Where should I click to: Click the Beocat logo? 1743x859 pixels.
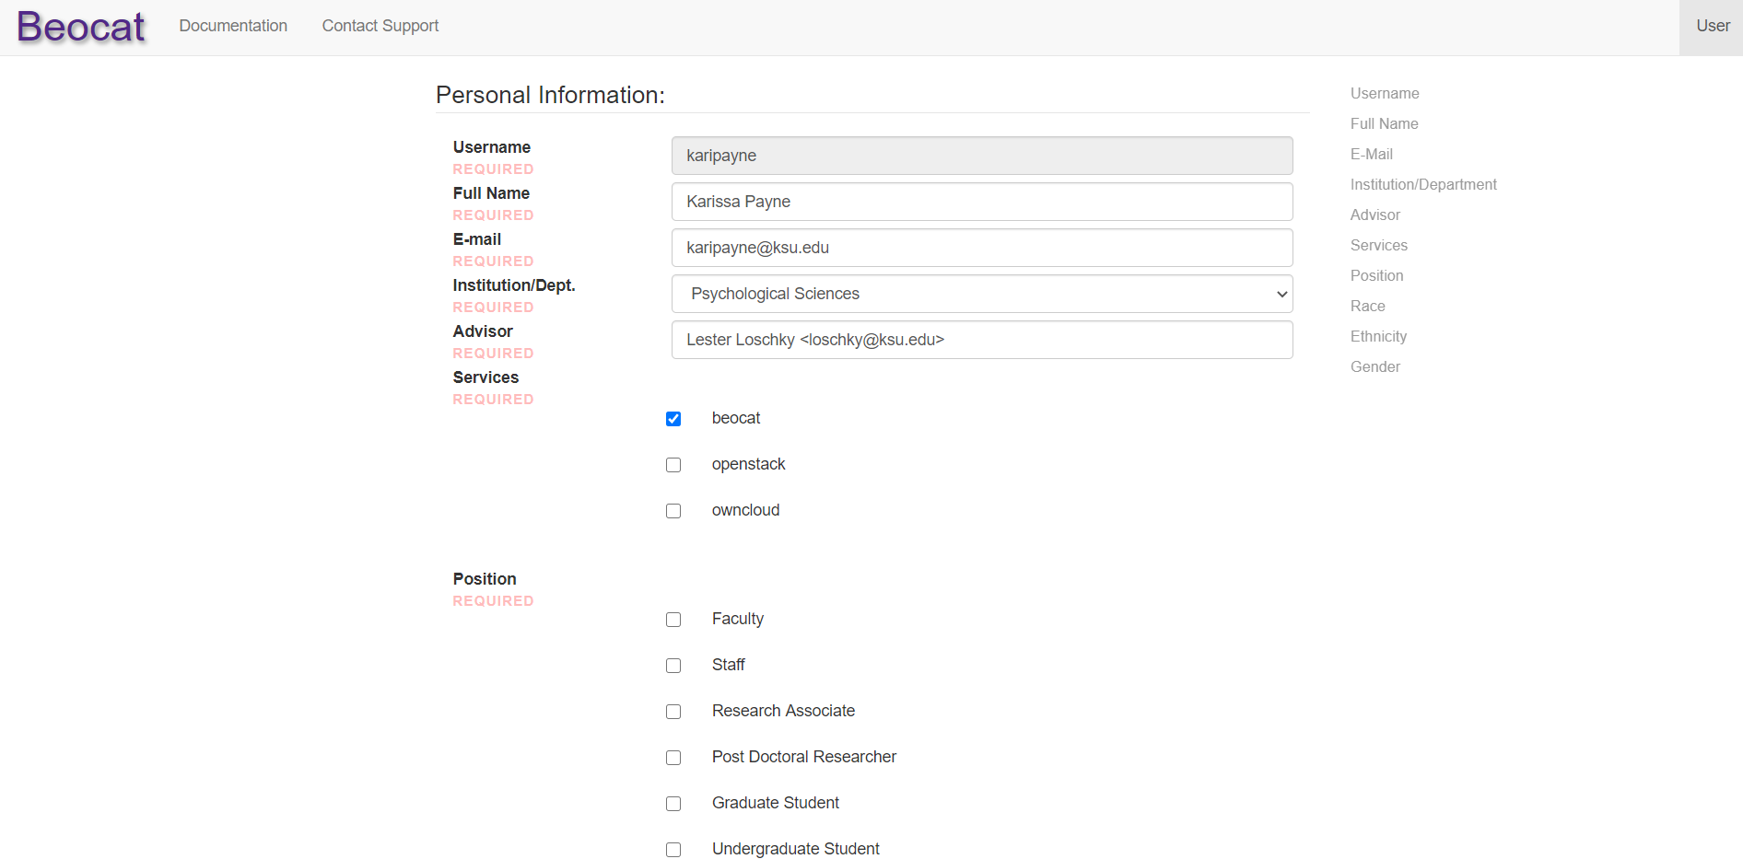pyautogui.click(x=81, y=27)
